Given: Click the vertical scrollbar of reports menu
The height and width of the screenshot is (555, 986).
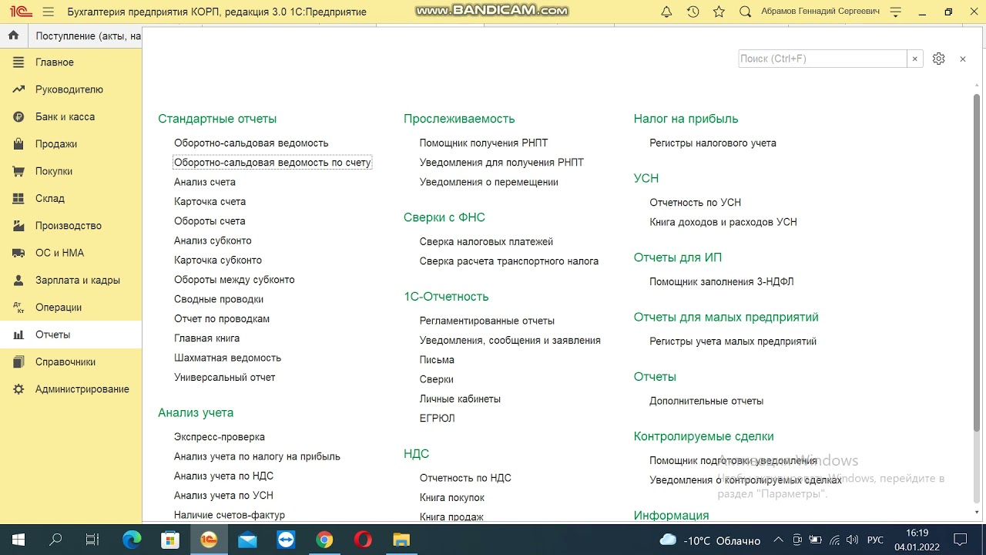Looking at the screenshot, I should [977, 262].
